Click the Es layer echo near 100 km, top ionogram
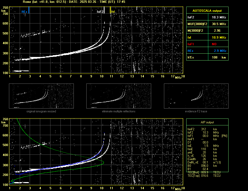This screenshot has width=248, height=191. (x=21, y=71)
